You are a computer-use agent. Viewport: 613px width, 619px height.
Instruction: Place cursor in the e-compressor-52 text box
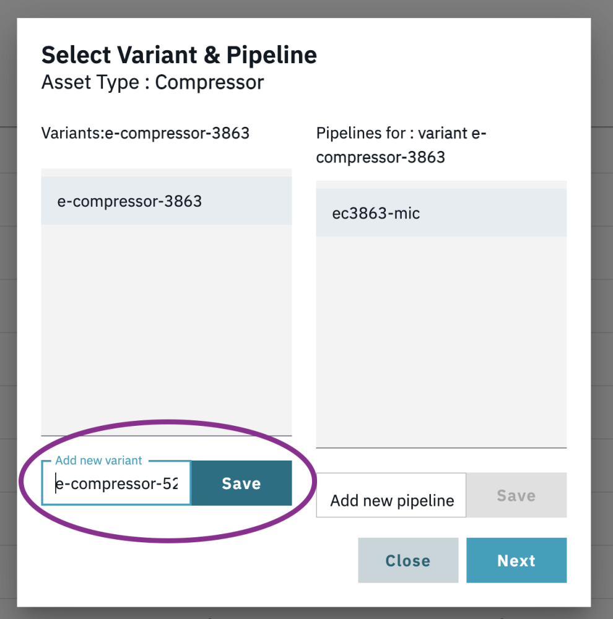click(x=115, y=483)
